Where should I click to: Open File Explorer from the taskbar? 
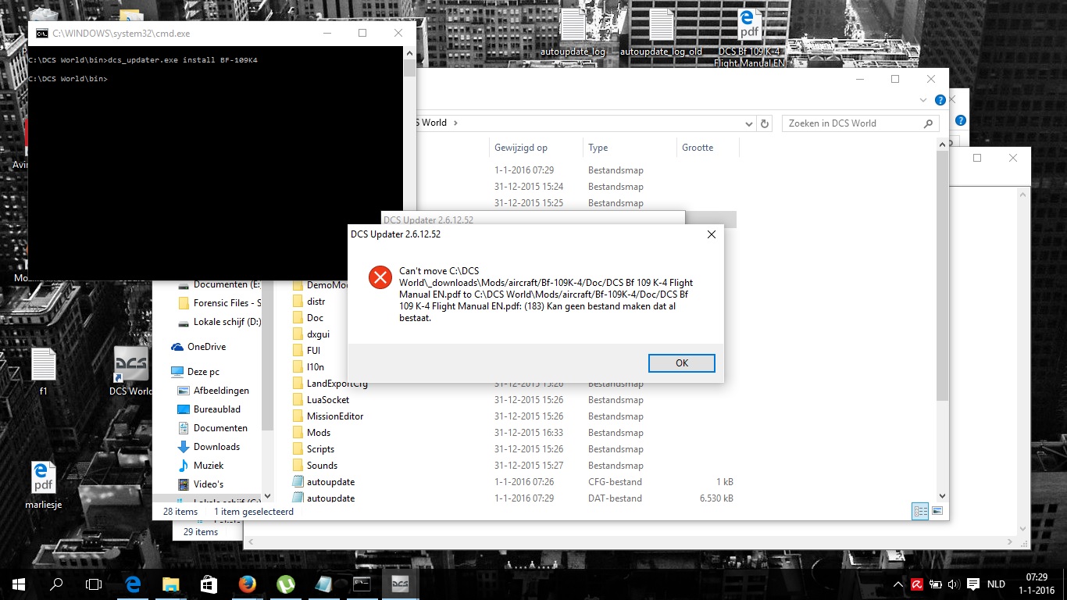(170, 584)
